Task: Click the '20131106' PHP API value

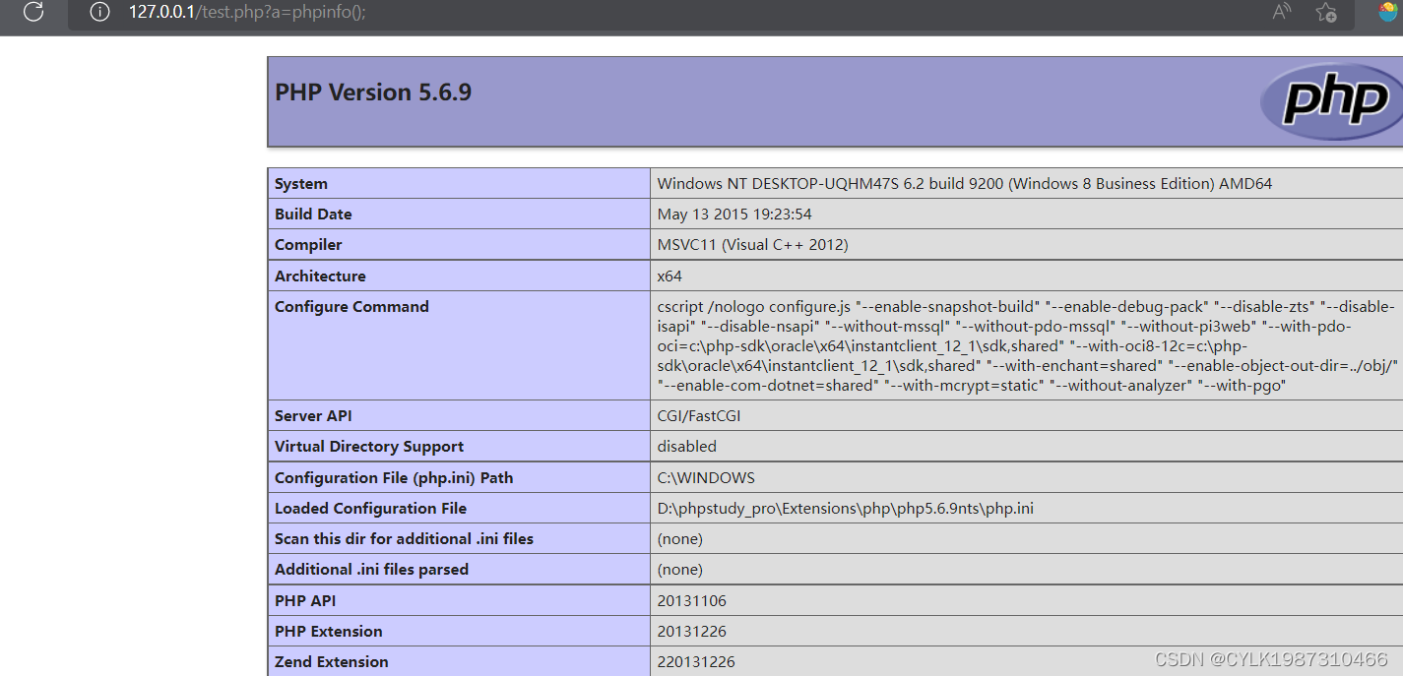Action: pyautogui.click(x=691, y=600)
